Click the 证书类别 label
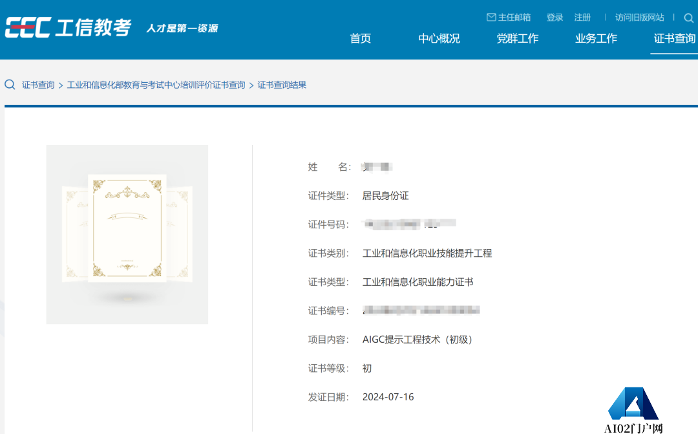Screen dimensions: 698x434 click(328, 253)
